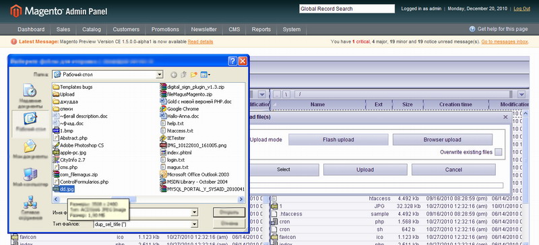Open the Read details link
The width and height of the screenshot is (539, 245).
point(200,42)
